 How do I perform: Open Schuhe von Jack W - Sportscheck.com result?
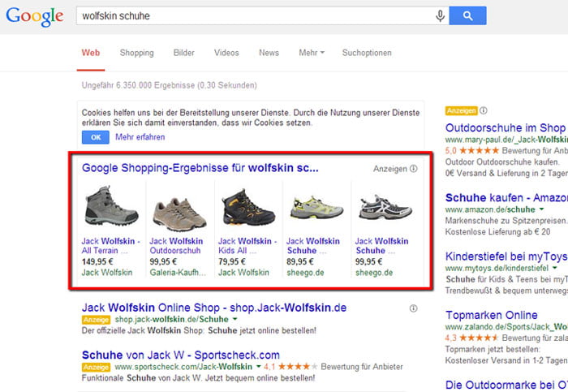180,355
